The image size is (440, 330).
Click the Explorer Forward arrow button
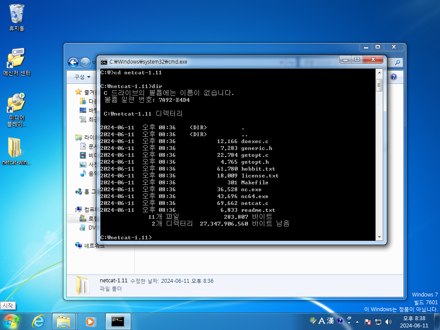pyautogui.click(x=85, y=62)
